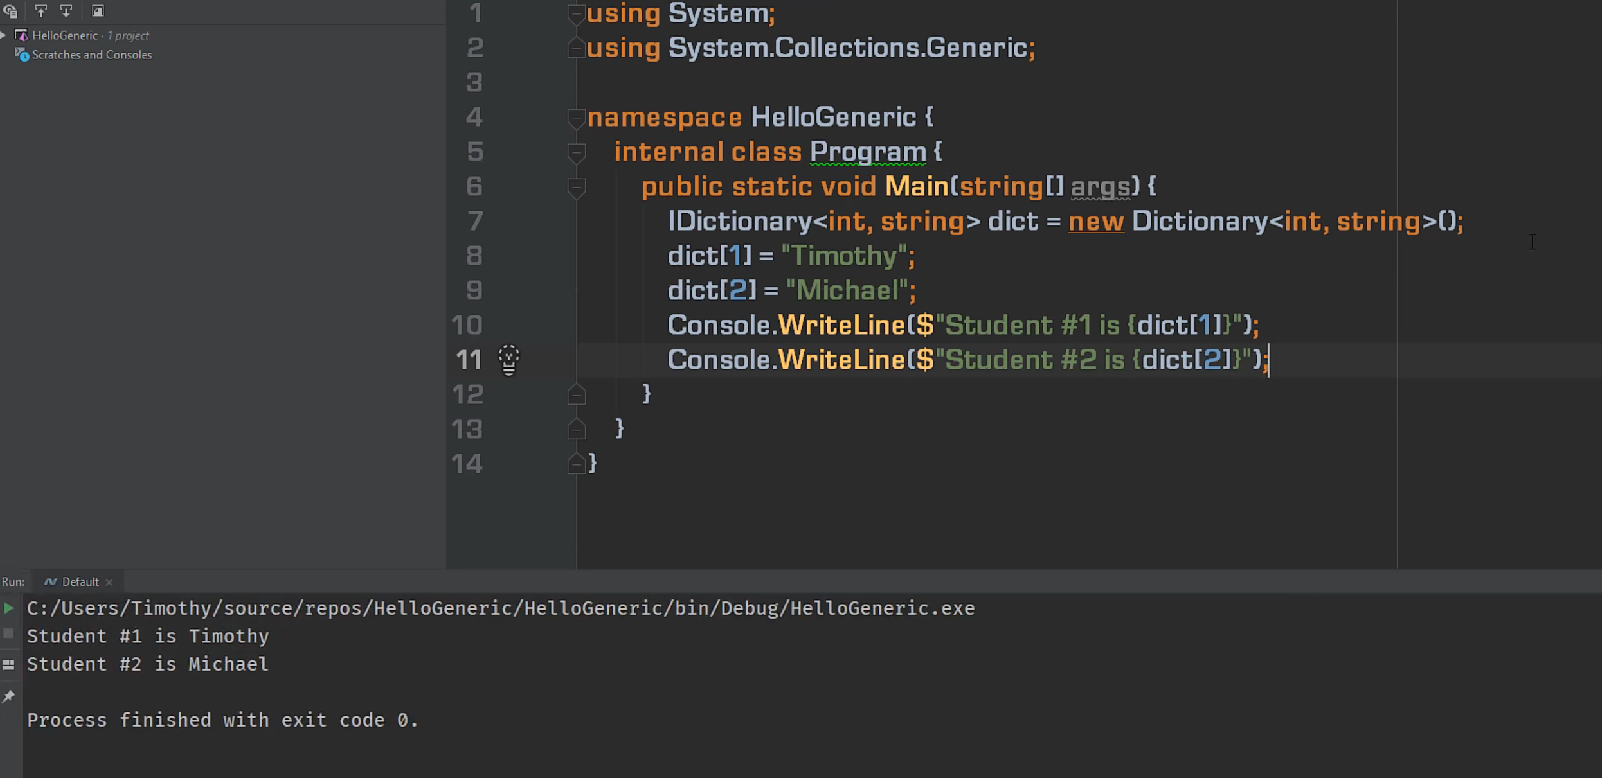Image resolution: width=1602 pixels, height=778 pixels.
Task: Collapse the namespace fold marker on line 4
Action: 576,118
